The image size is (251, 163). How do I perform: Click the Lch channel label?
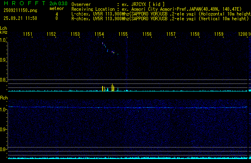pos(4,29)
